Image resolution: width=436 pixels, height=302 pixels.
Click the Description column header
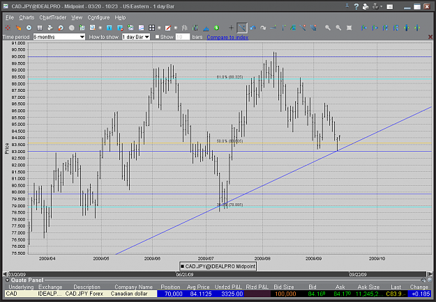tap(87, 287)
